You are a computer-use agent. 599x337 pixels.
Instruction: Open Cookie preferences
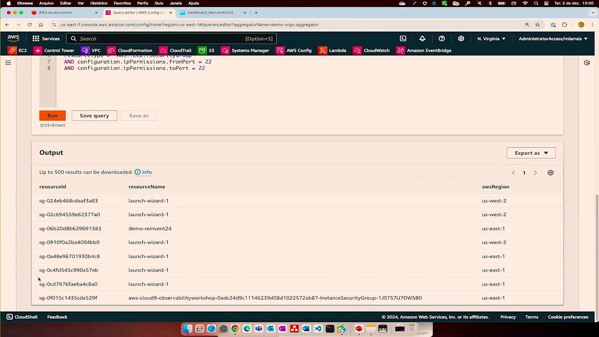point(568,317)
